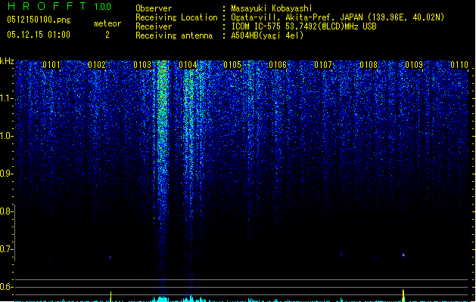Click the small meteor dot after 0102
Screen dimensions: 476x302
click(x=110, y=257)
